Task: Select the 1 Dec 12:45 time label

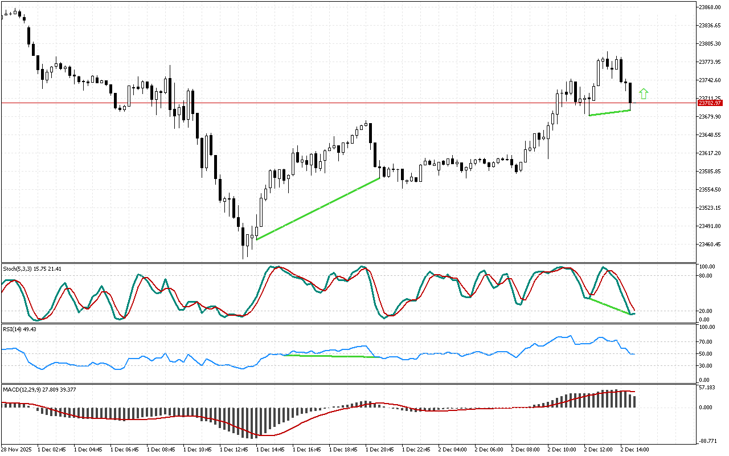Action: 234,449
